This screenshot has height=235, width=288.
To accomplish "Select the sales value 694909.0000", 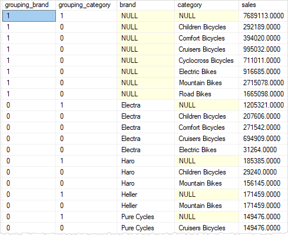I will tap(263, 139).
